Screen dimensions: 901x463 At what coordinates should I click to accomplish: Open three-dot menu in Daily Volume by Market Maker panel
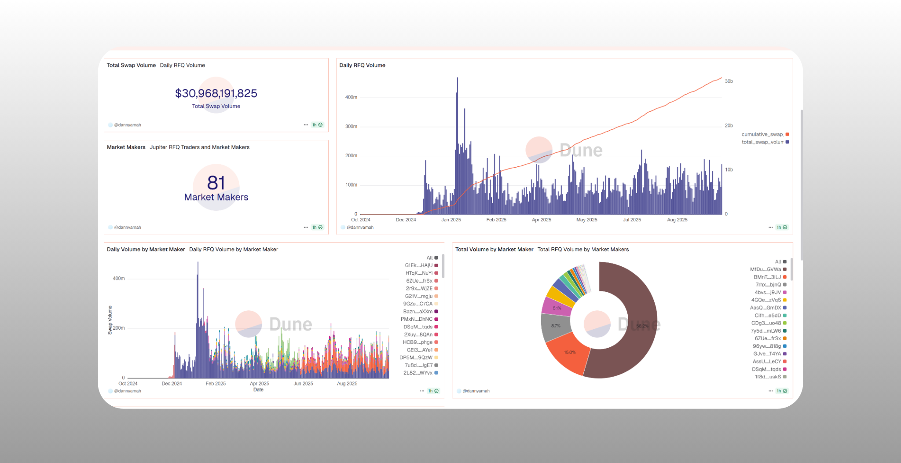pos(422,391)
